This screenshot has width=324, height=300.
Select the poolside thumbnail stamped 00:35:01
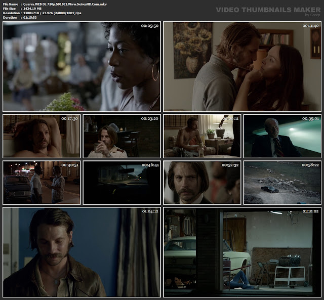pyautogui.click(x=282, y=136)
